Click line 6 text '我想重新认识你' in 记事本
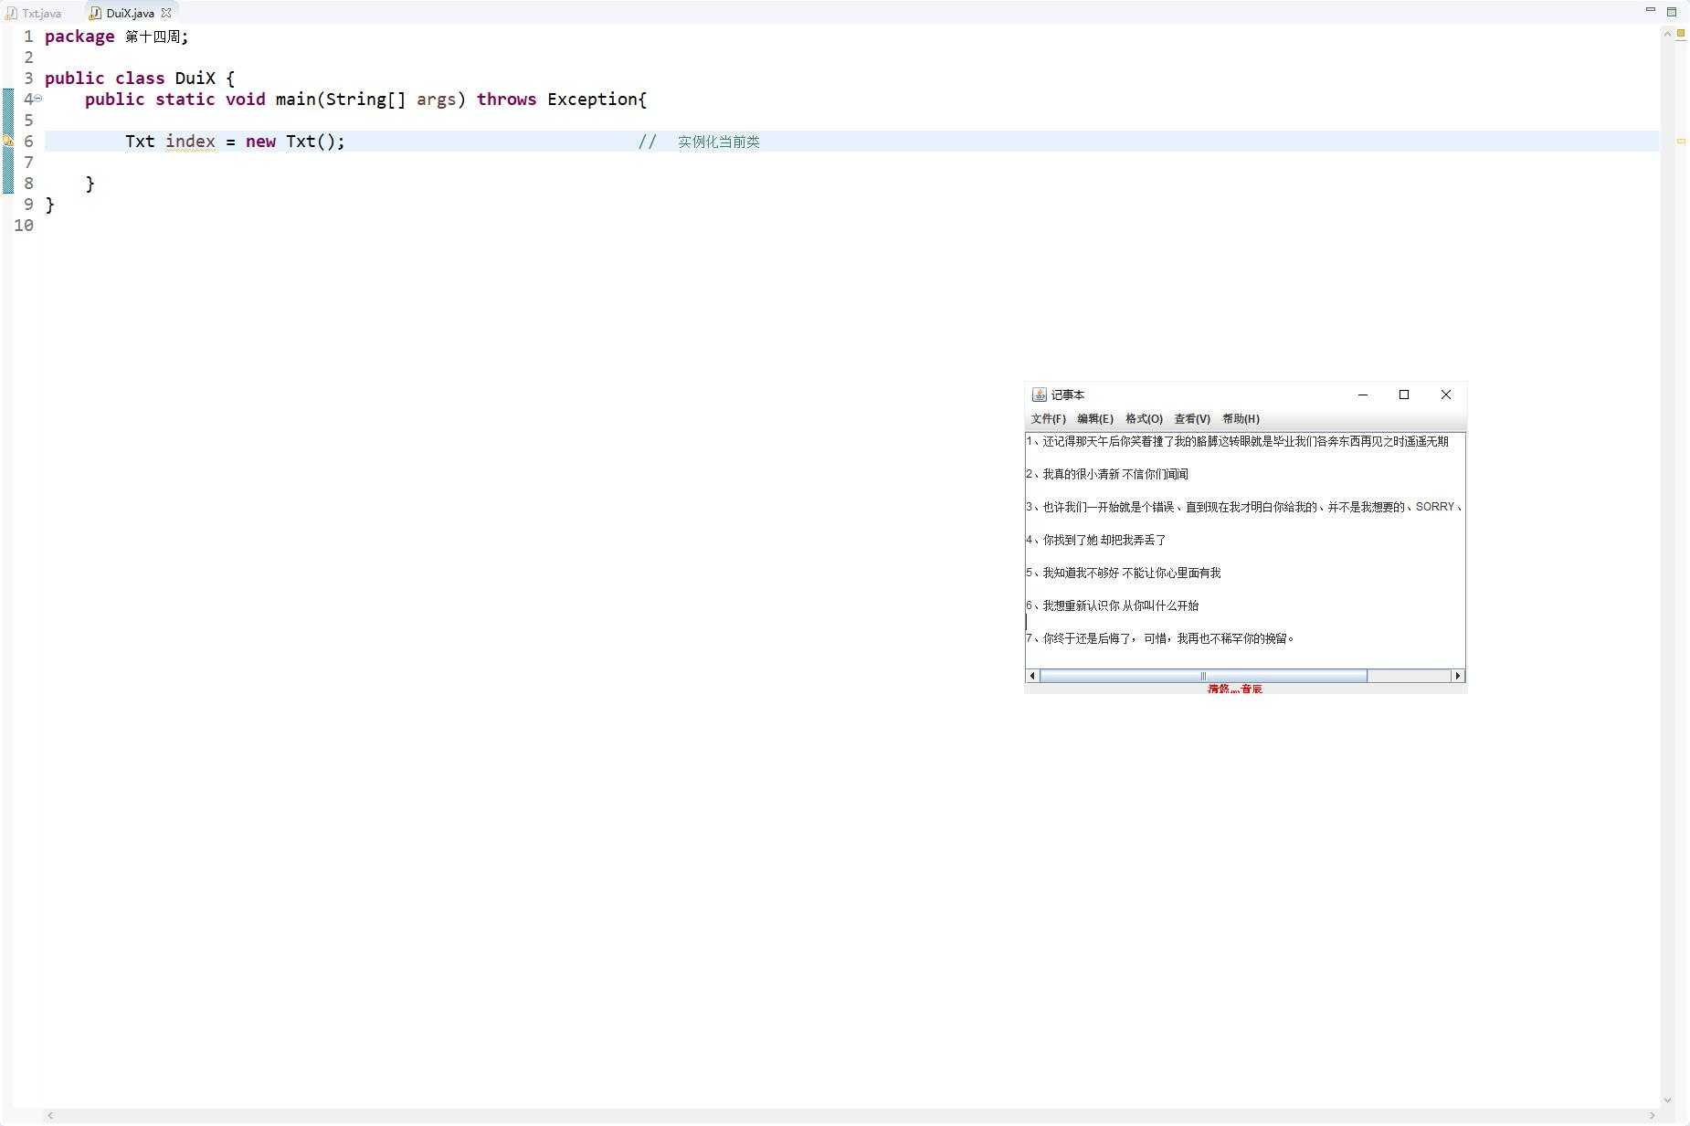Image resolution: width=1690 pixels, height=1126 pixels. pos(1081,605)
